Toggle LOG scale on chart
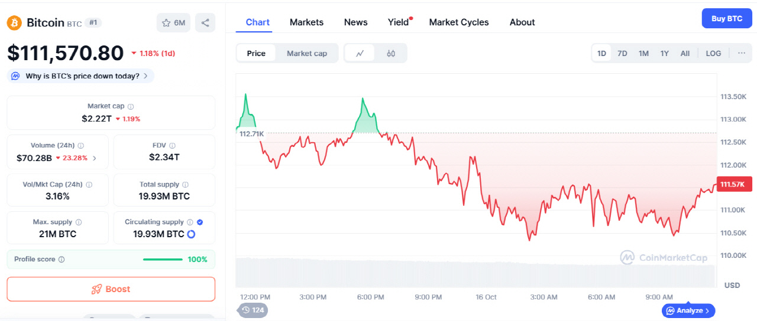Viewport: 757px width, 321px height. 713,53
